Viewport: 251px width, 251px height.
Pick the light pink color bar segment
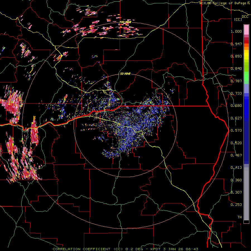click(246, 30)
